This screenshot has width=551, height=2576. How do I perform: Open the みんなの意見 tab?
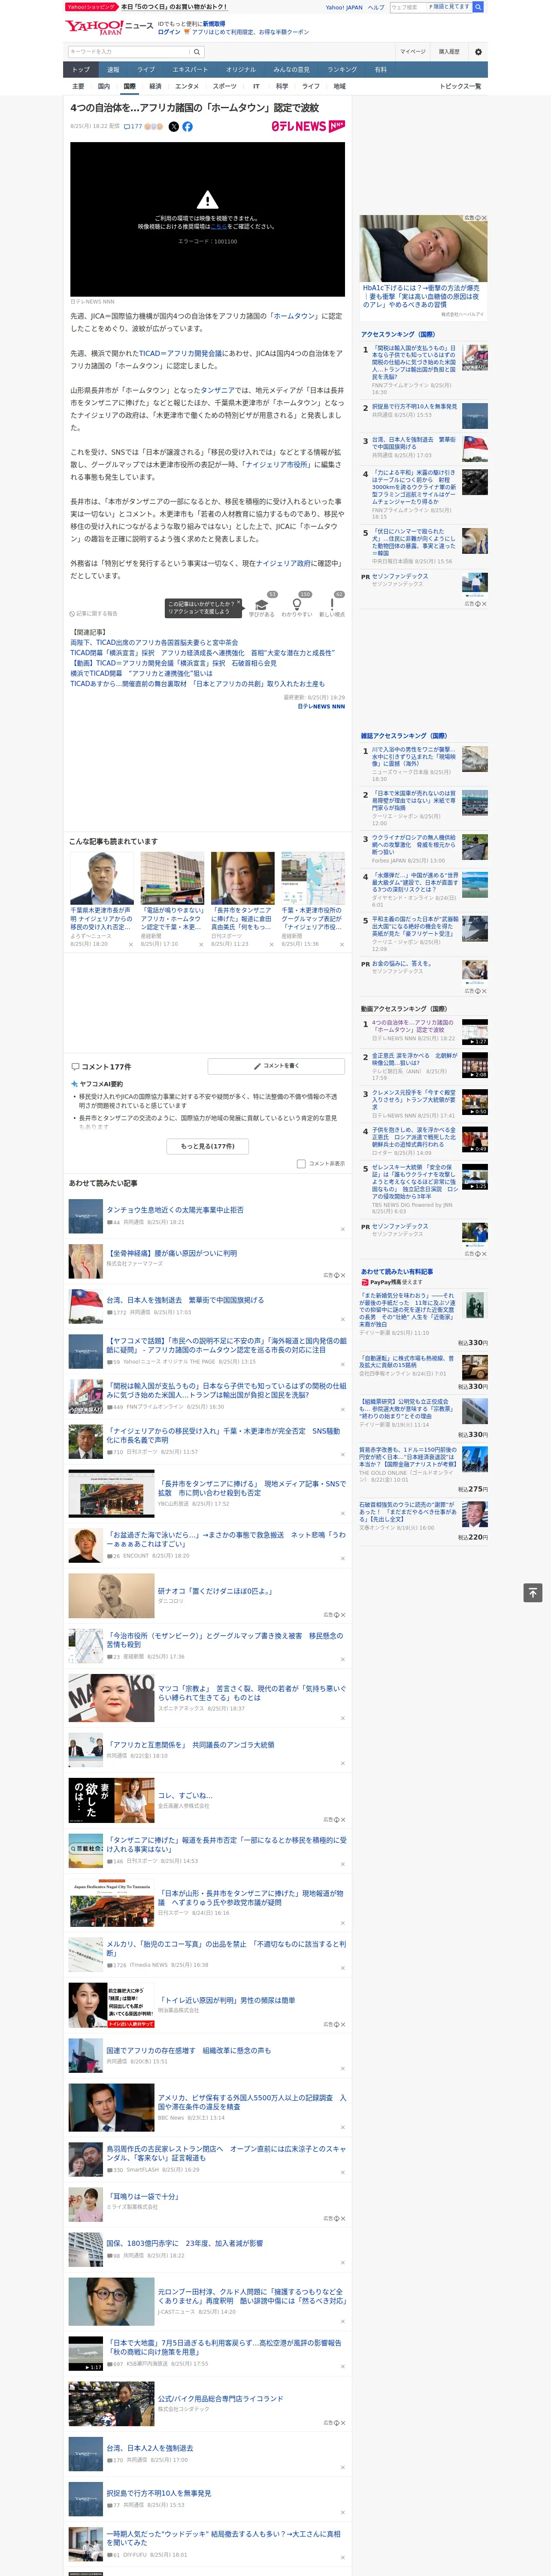(292, 70)
